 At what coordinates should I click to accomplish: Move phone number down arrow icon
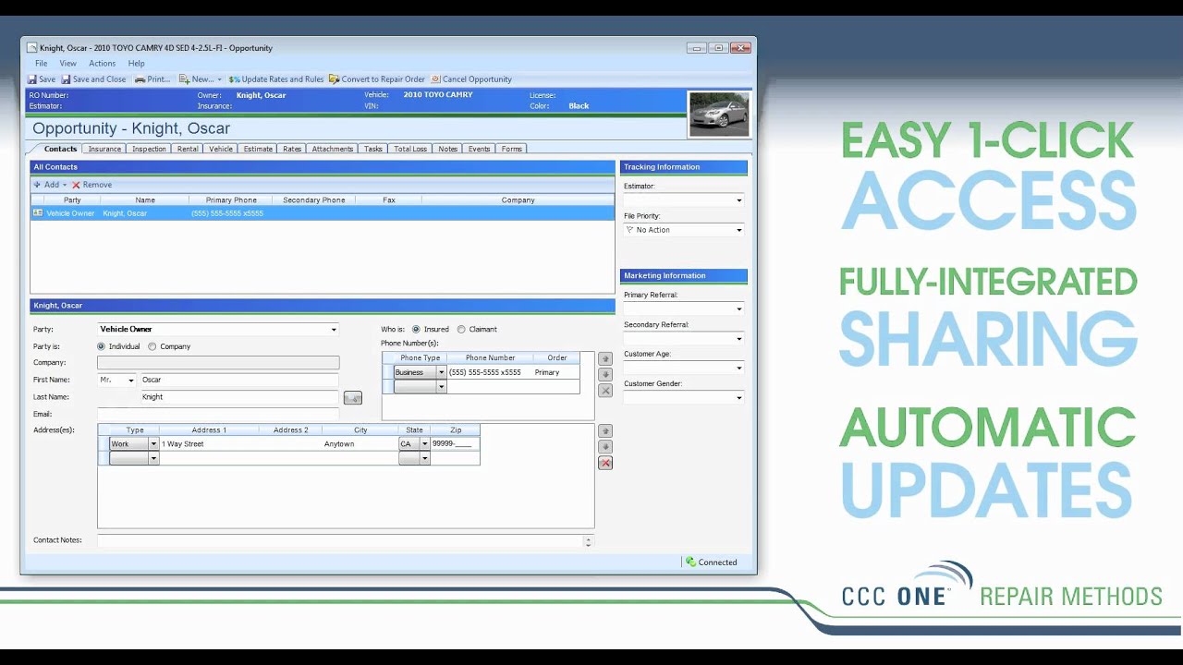pos(605,375)
